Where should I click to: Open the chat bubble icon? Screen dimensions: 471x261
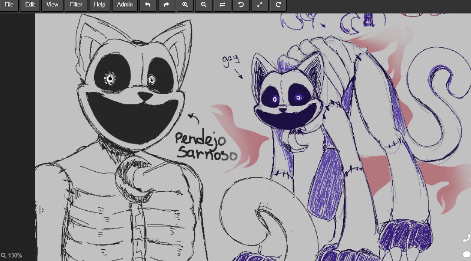point(467,254)
